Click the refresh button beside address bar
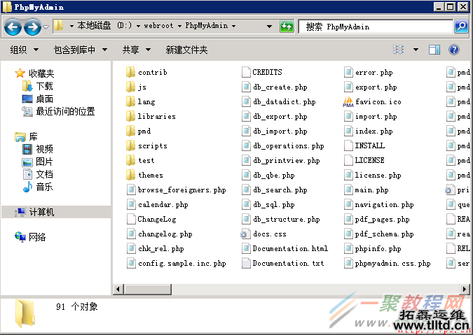 coord(287,27)
